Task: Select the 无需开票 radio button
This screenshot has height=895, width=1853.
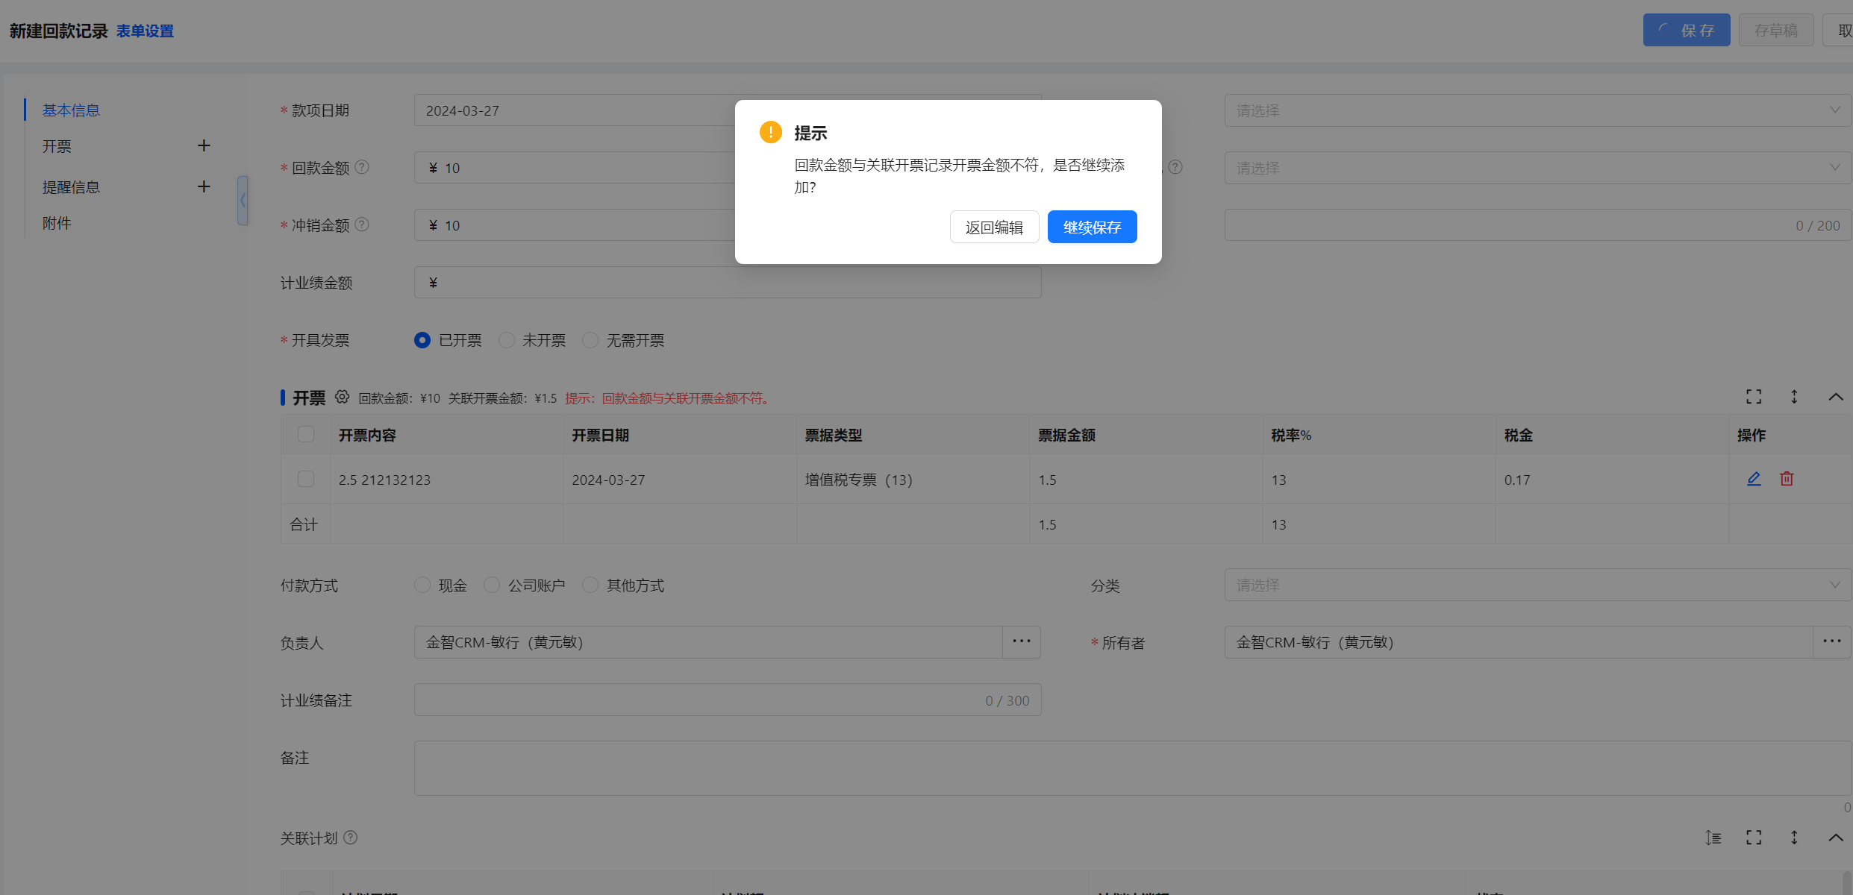Action: click(x=590, y=340)
